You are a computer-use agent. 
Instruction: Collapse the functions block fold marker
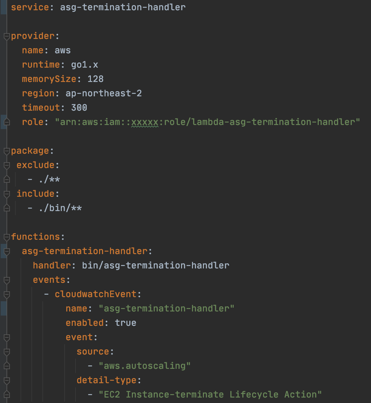pos(7,238)
